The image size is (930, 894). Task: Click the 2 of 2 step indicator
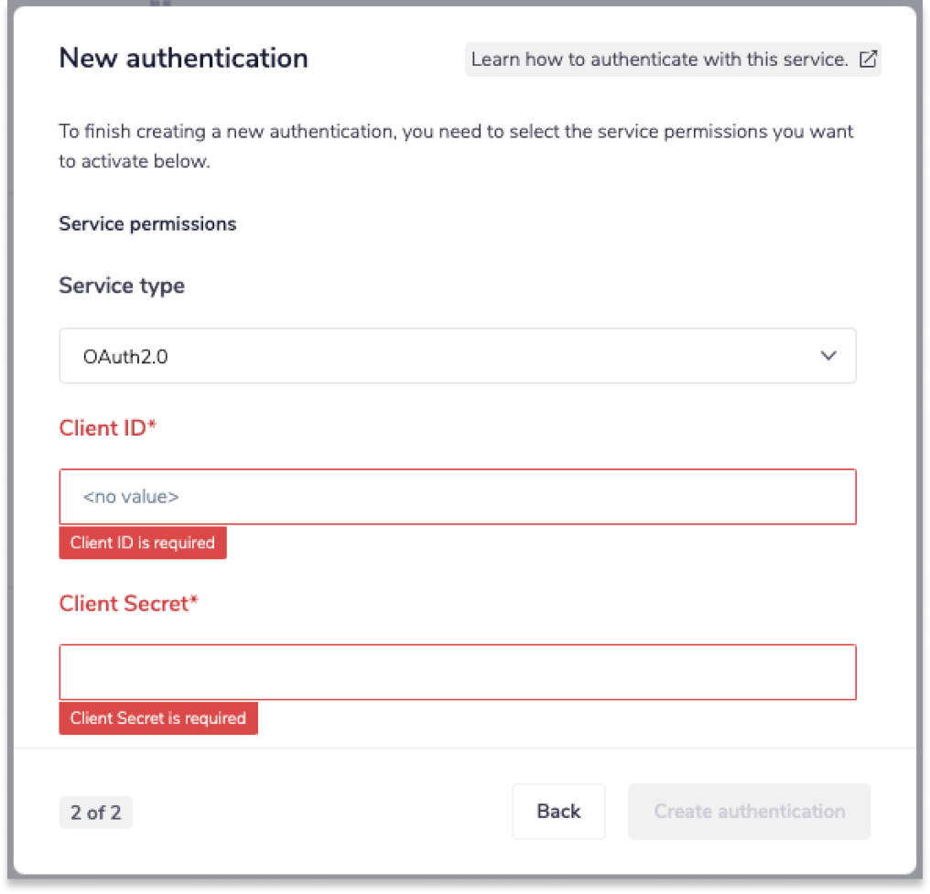pos(95,813)
